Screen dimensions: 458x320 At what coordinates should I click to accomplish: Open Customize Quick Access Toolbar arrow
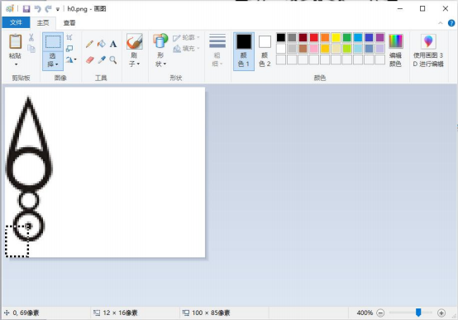[58, 9]
